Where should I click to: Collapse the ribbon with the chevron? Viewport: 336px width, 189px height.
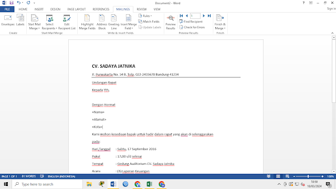pyautogui.click(x=332, y=33)
